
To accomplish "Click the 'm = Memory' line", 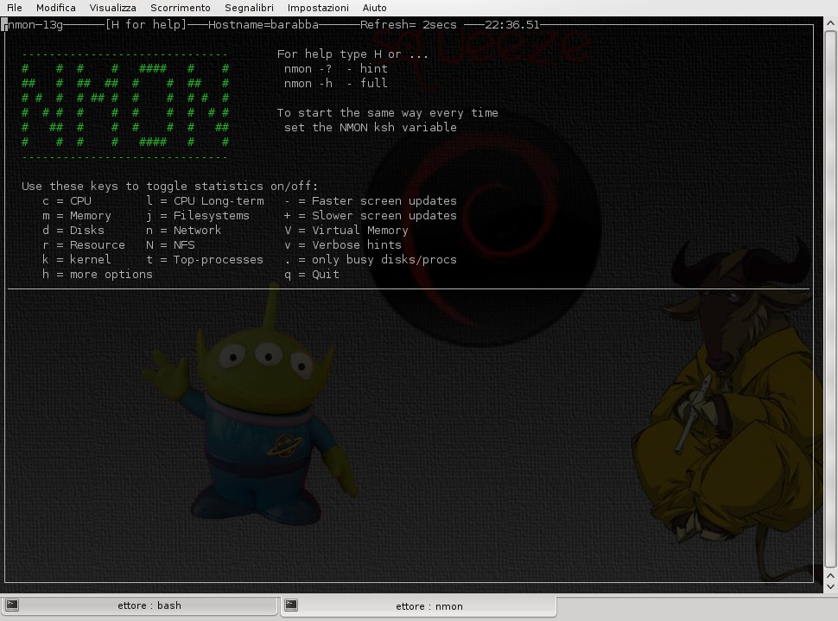I will 77,216.
